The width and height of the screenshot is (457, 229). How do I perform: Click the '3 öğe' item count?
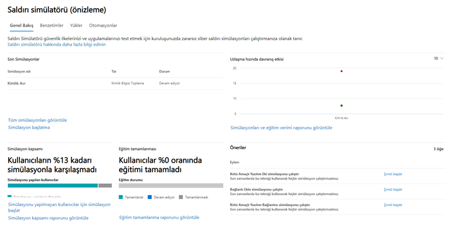438,149
